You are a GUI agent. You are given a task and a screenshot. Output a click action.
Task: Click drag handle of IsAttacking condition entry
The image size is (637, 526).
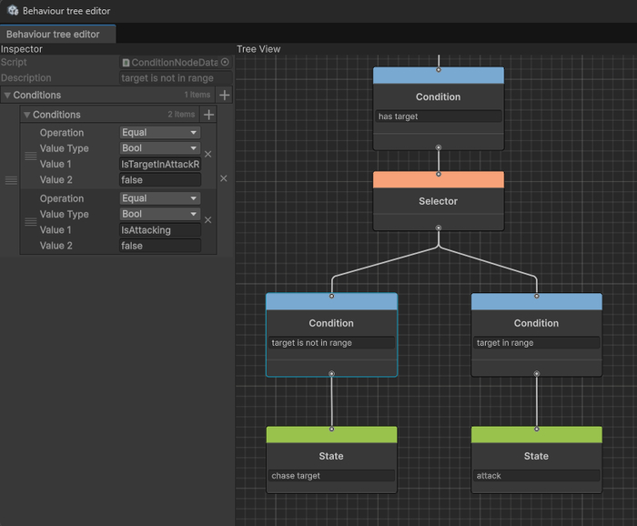(30, 222)
